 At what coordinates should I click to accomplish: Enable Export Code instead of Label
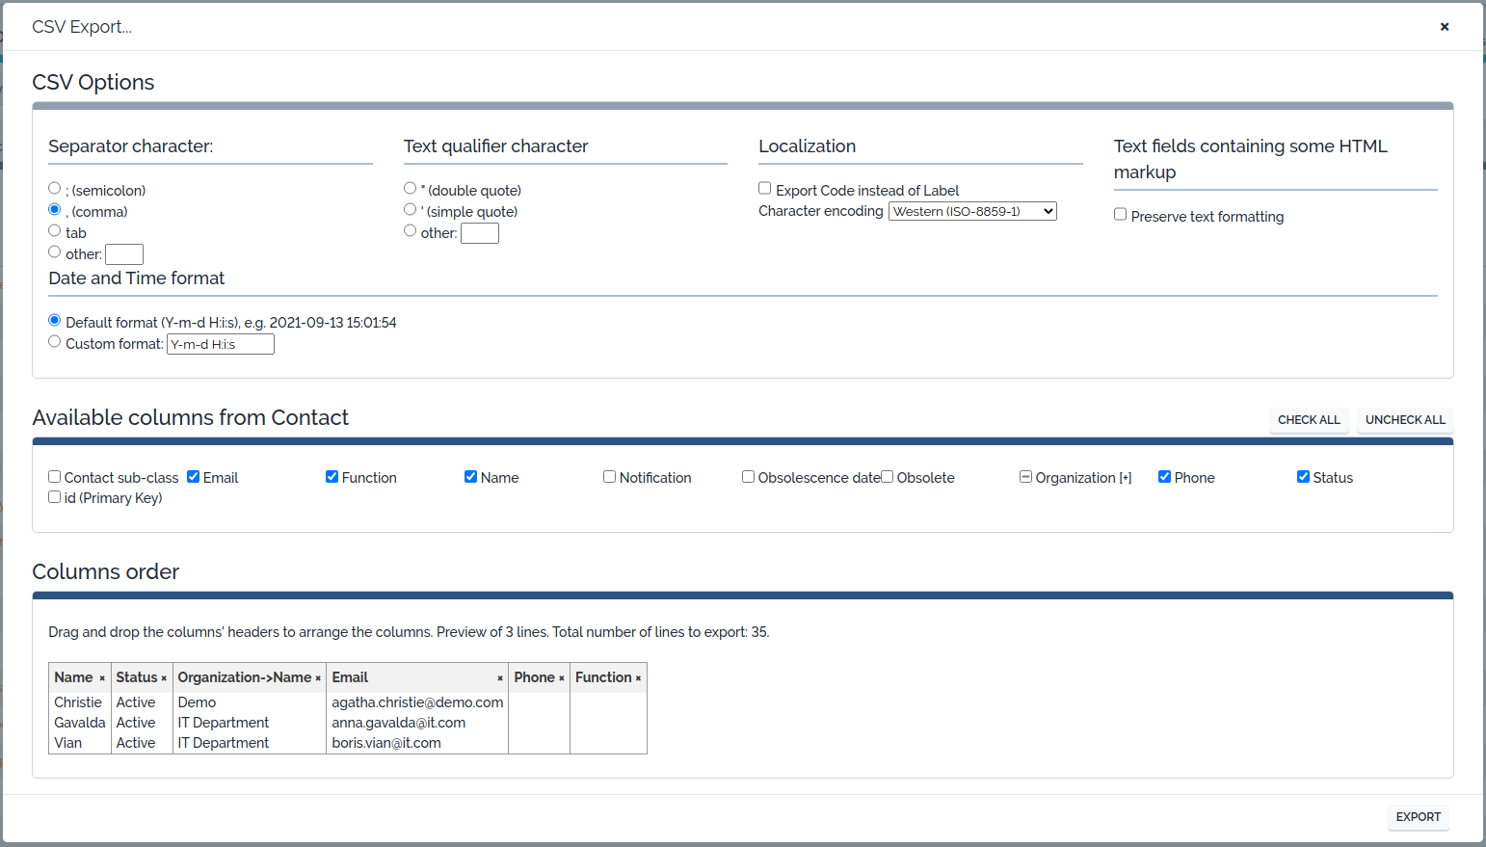click(x=764, y=188)
